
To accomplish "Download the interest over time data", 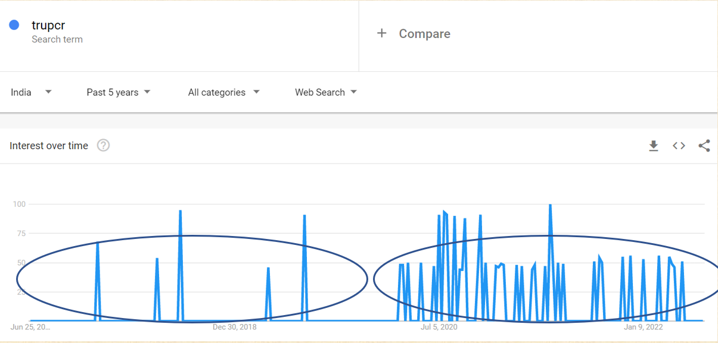I will (x=654, y=146).
